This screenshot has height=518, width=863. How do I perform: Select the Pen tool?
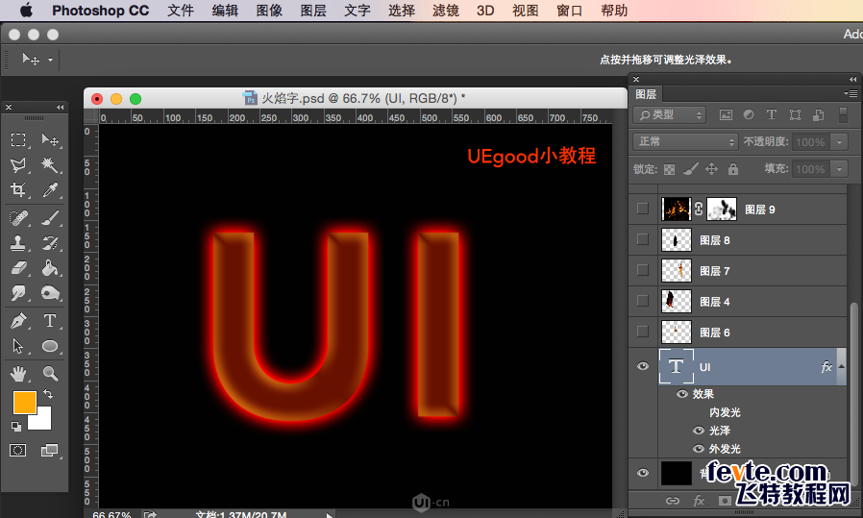(18, 320)
